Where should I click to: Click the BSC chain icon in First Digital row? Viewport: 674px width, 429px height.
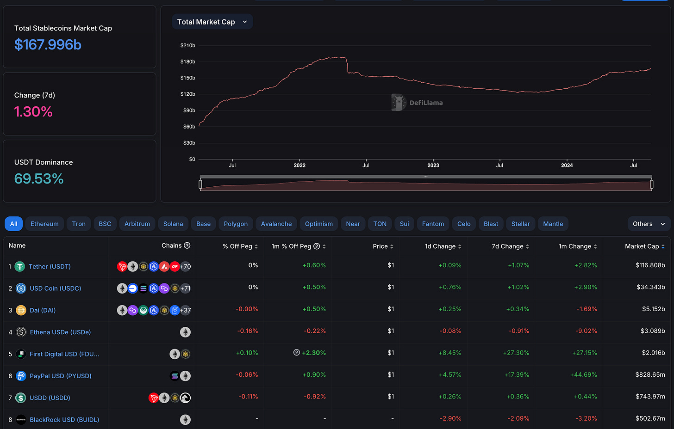point(185,354)
